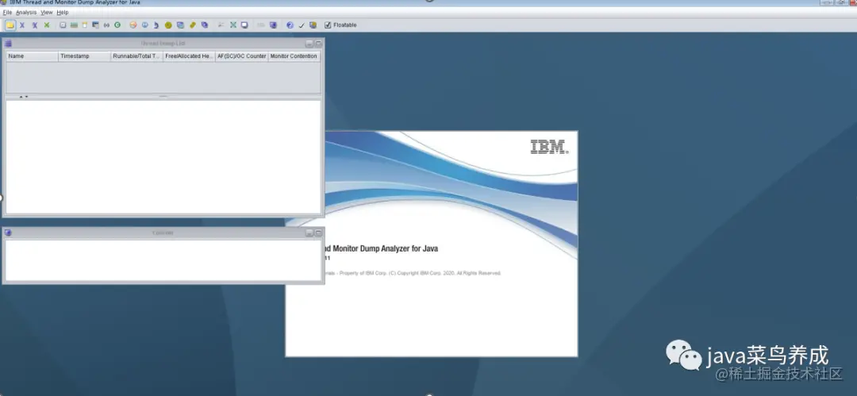
Task: Click the white detail pane under thread list
Action: tap(163, 157)
